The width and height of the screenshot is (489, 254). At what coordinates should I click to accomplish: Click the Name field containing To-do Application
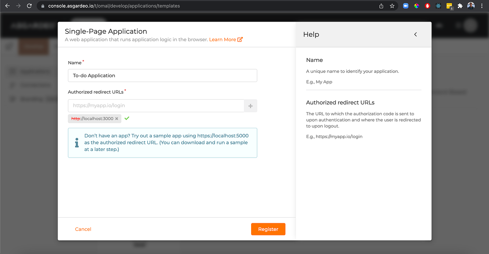pos(162,75)
